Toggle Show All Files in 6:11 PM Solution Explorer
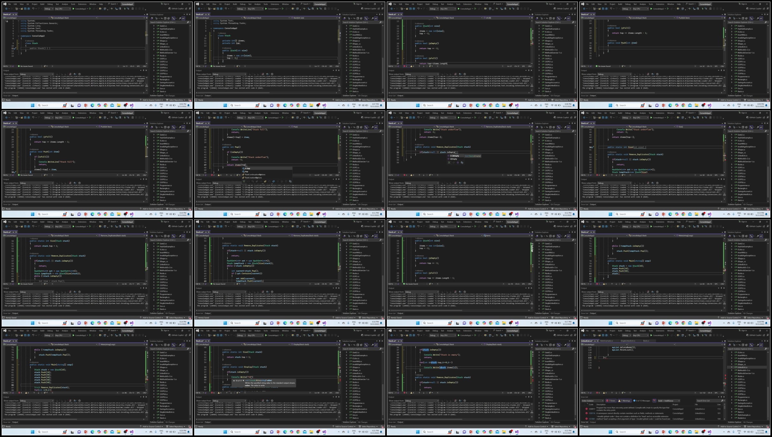772x437 pixels. coord(361,127)
